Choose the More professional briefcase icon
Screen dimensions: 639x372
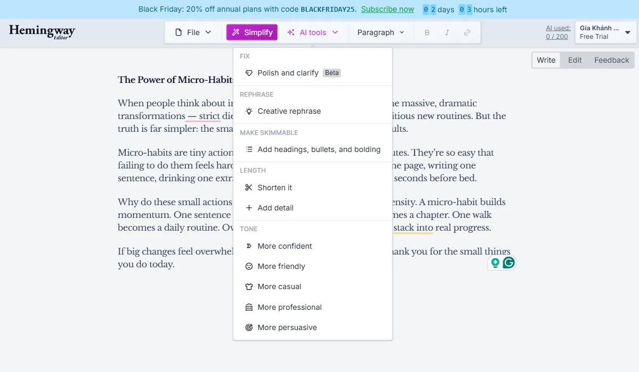[290, 307]
